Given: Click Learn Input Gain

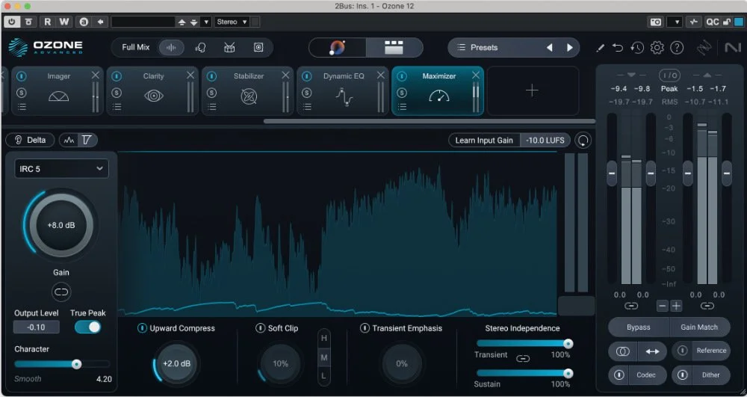Looking at the screenshot, I should 484,140.
